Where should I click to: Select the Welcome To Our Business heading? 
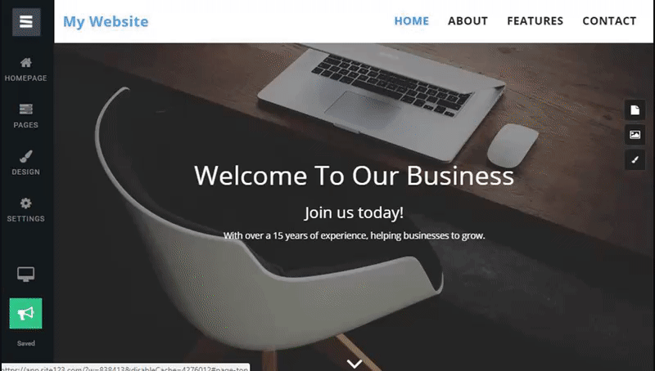354,176
